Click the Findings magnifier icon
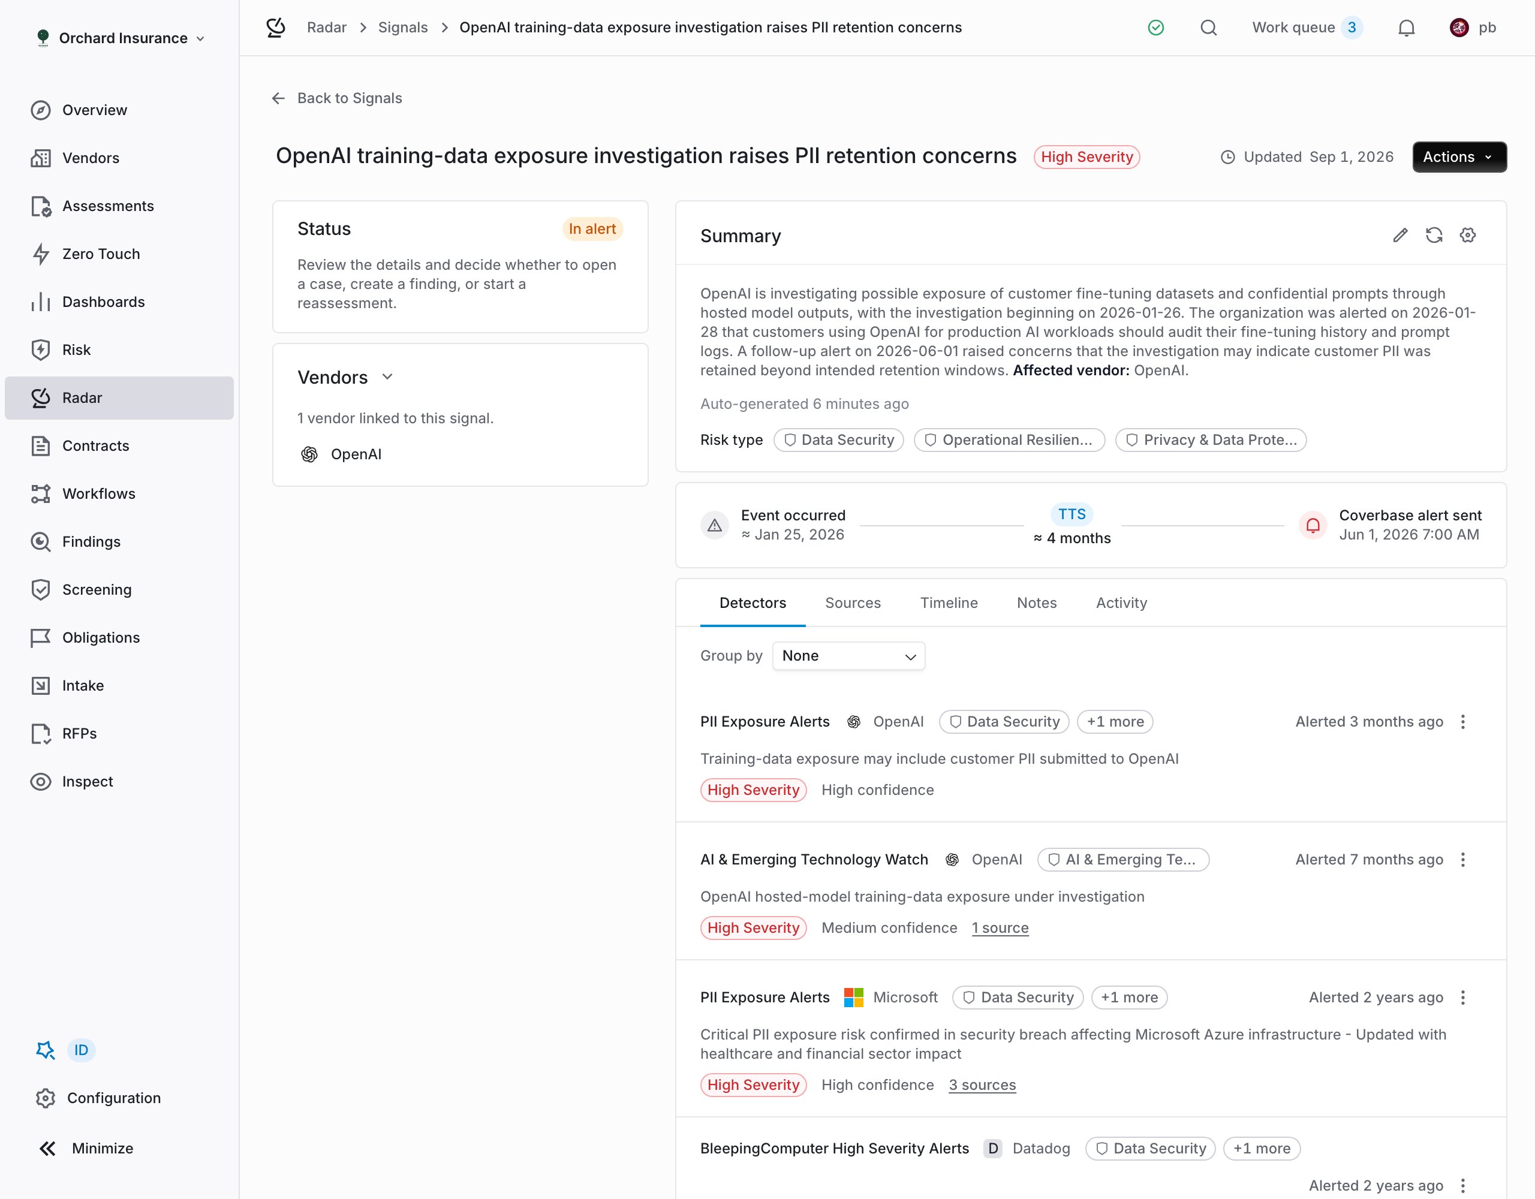The height and width of the screenshot is (1199, 1535). [41, 542]
